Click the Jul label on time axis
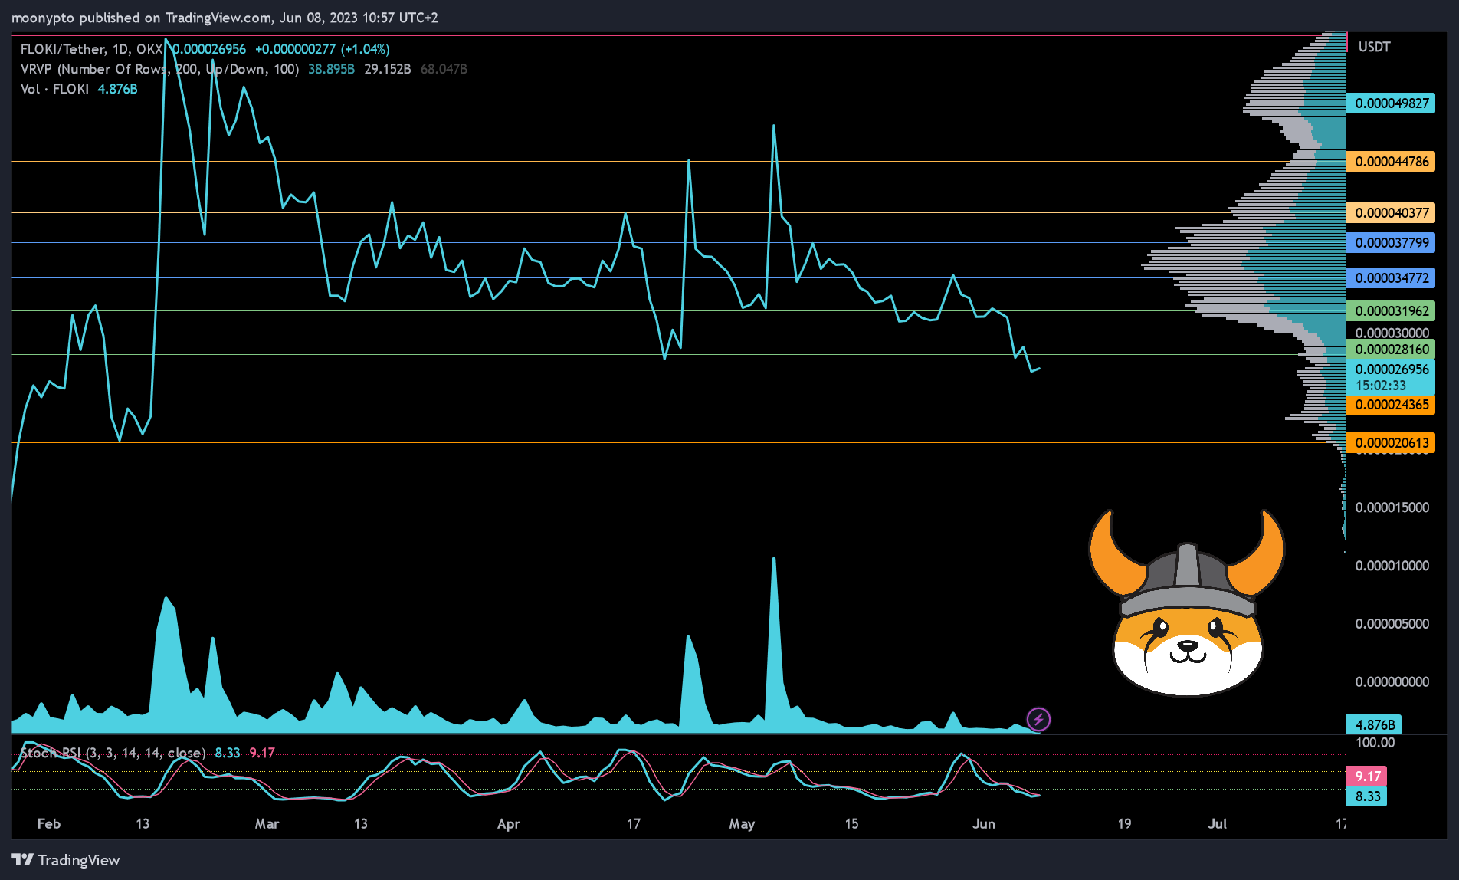The height and width of the screenshot is (880, 1459). (1217, 824)
